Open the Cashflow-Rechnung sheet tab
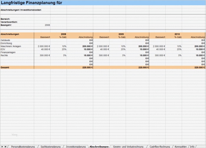Screen dimensions: 206x148 point(160,147)
